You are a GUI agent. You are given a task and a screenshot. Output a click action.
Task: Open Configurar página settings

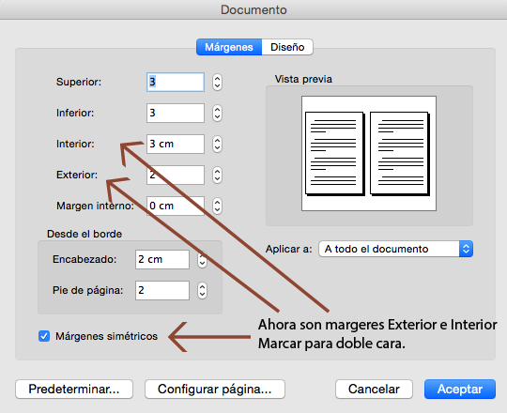(215, 390)
